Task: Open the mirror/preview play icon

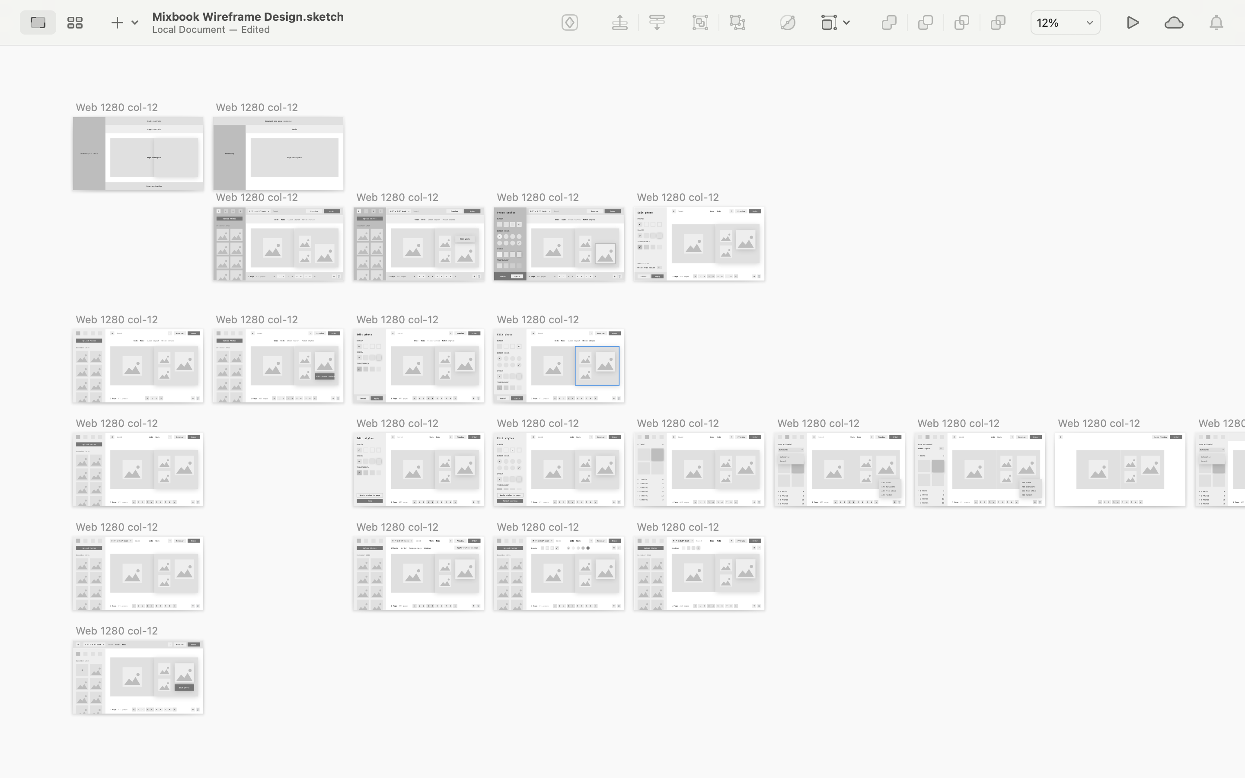Action: tap(1132, 22)
